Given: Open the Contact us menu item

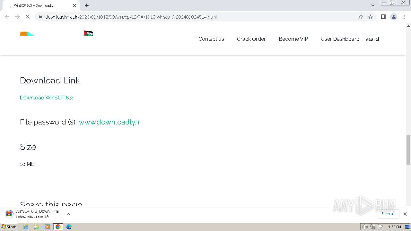Looking at the screenshot, I should click(211, 39).
